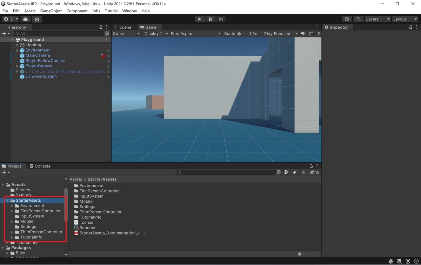Open the GameObject menu

click(x=51, y=11)
